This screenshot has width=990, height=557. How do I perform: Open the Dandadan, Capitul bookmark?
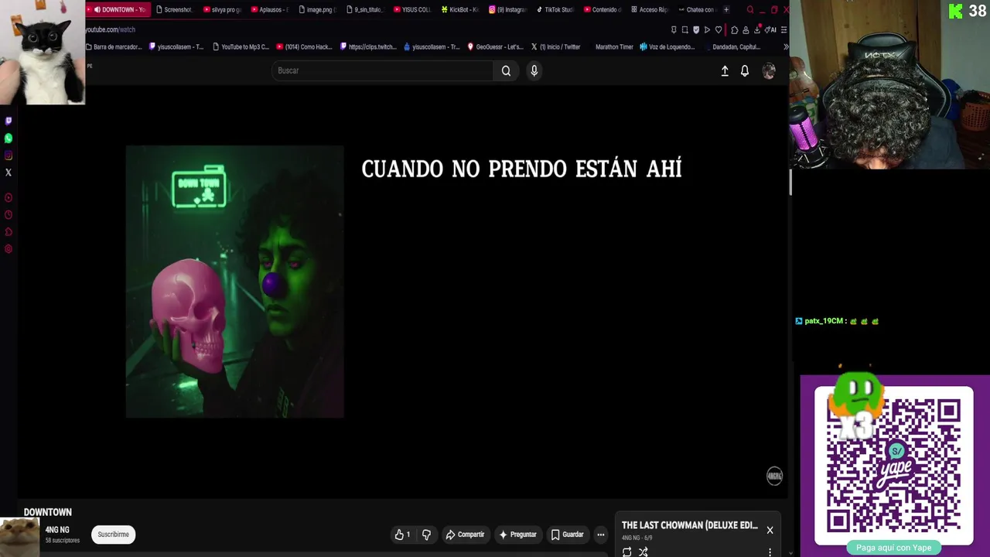pos(736,46)
